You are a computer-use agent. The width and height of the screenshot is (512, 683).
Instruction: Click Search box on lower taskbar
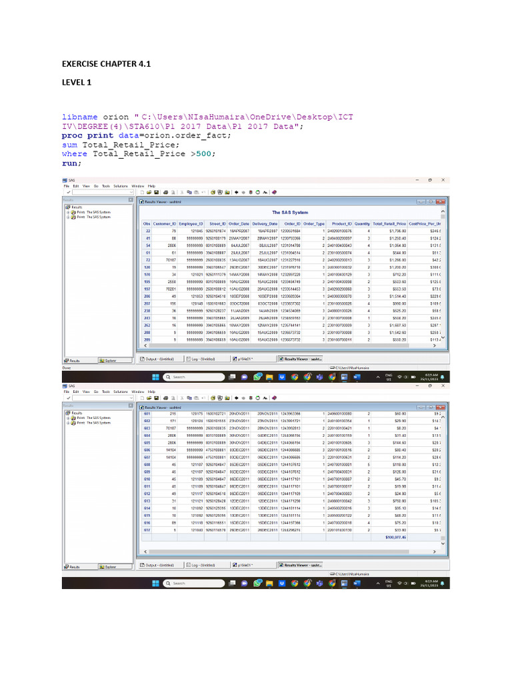click(x=194, y=583)
